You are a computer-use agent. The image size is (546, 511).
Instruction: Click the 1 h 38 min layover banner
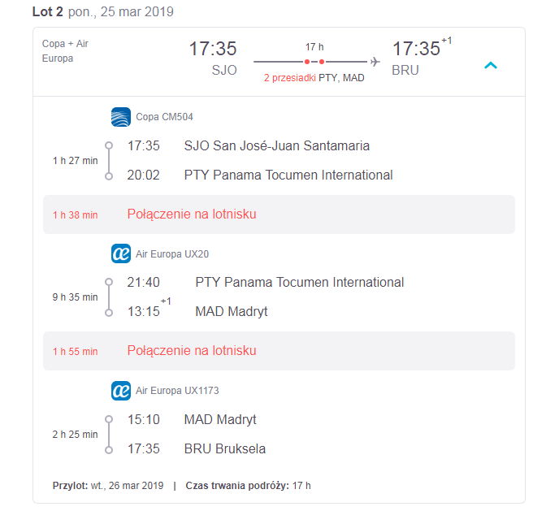coord(279,214)
